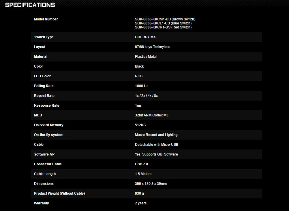Click the SPECIFICATIONS heading
This screenshot has width=289, height=211.
pos(30,5)
